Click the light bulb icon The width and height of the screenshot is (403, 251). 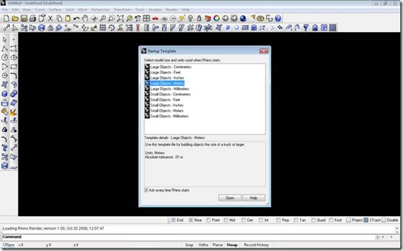pos(190,18)
